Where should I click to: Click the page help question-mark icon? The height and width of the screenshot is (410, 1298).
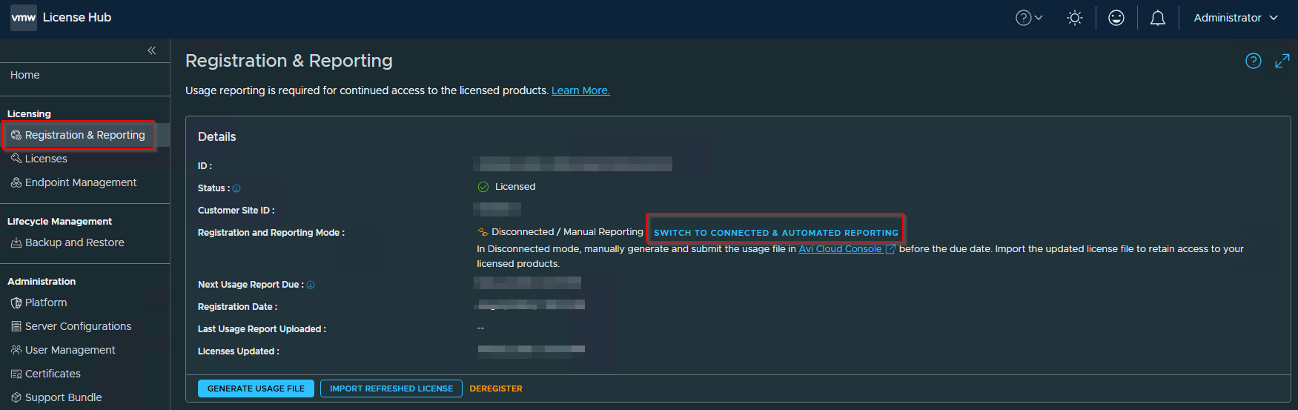(1254, 61)
